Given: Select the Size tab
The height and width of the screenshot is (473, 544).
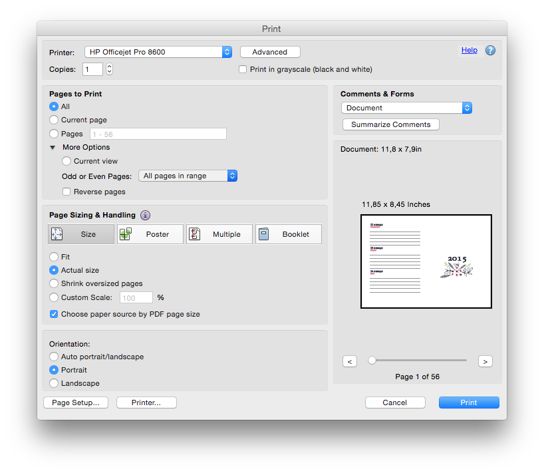Looking at the screenshot, I should [81, 234].
